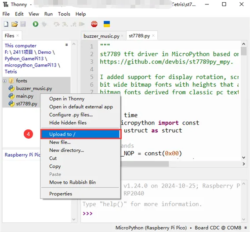Run current script with green play icon
Screen dimensions: 250x232
[36, 24]
